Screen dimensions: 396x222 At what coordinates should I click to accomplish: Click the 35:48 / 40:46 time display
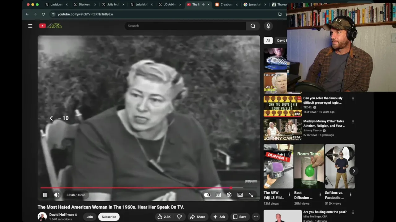tap(76, 195)
